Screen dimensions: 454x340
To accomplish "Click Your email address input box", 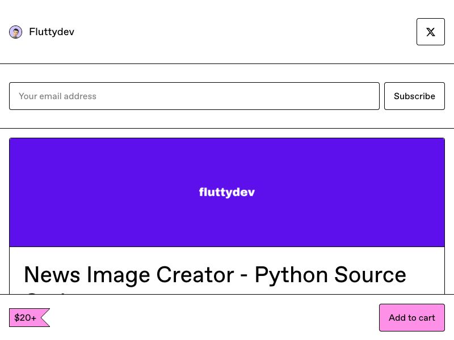I will pos(194,96).
